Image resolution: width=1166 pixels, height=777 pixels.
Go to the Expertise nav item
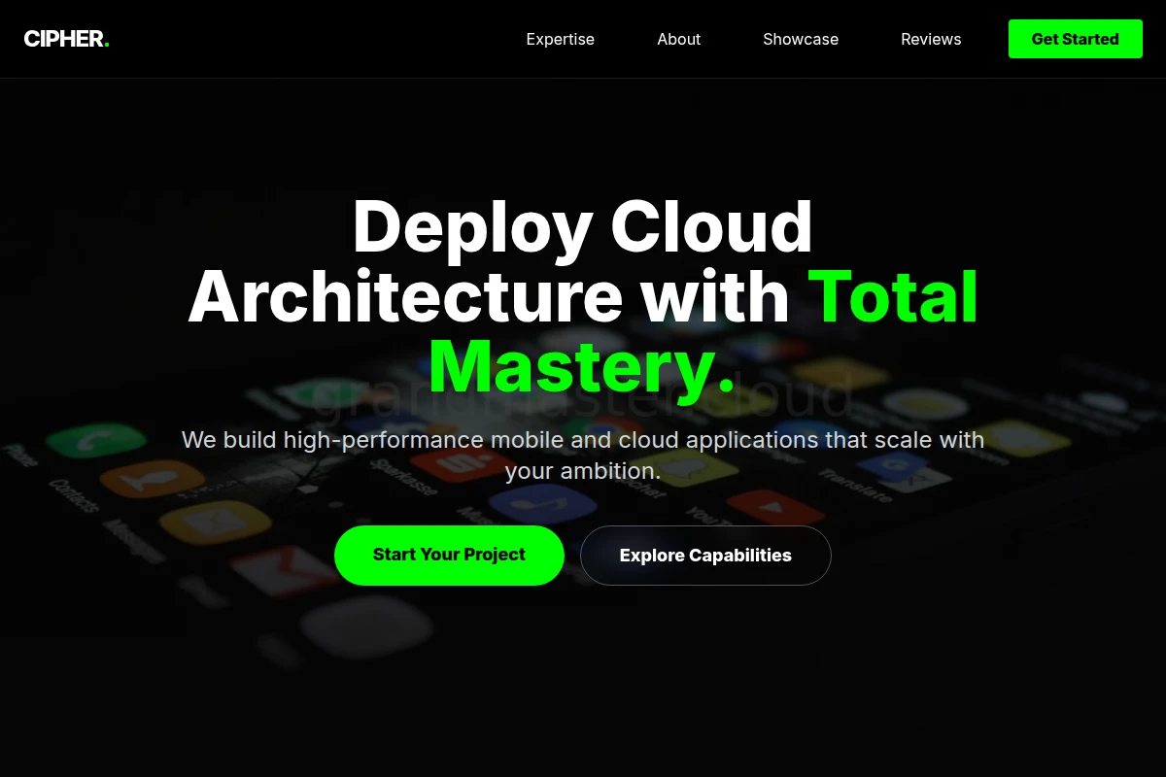point(561,39)
